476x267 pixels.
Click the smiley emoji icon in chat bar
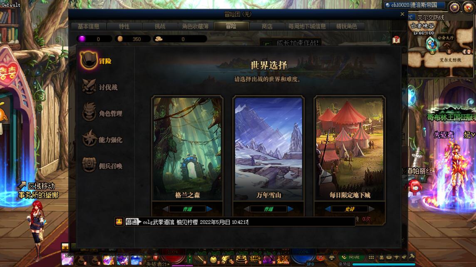point(119,222)
